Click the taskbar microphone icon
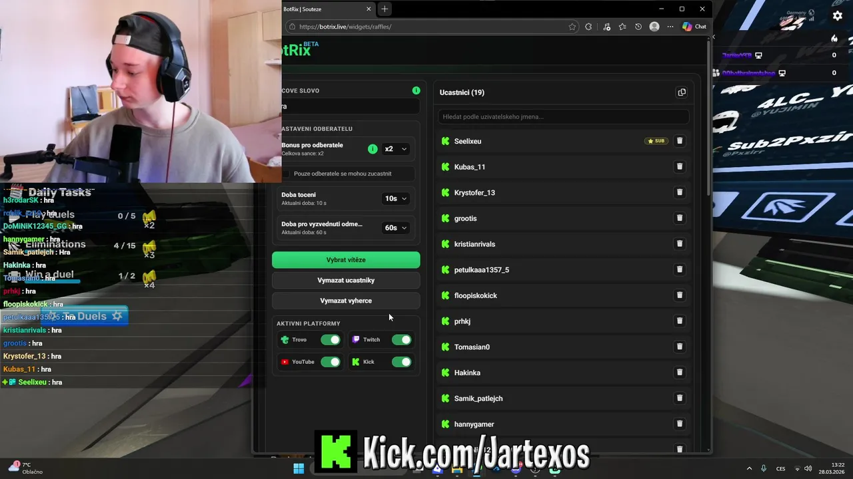 point(764,468)
